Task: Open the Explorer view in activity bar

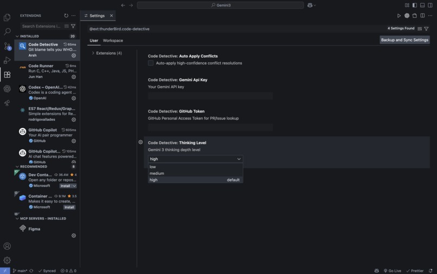Action: 7,17
